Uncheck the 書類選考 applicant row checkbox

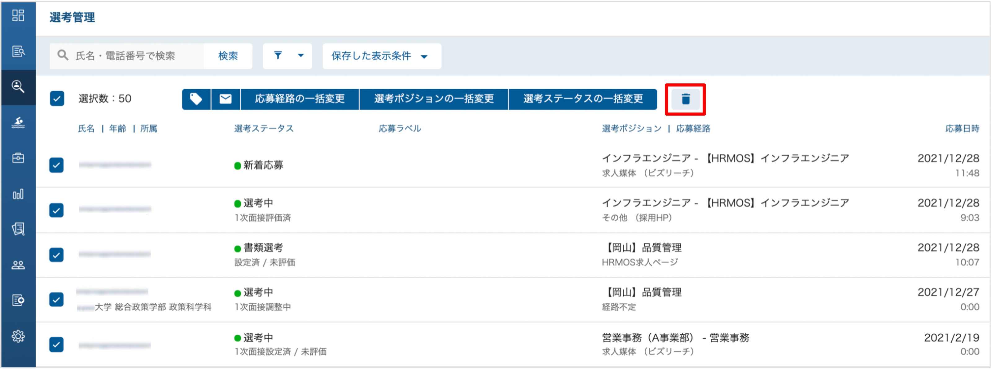[57, 255]
